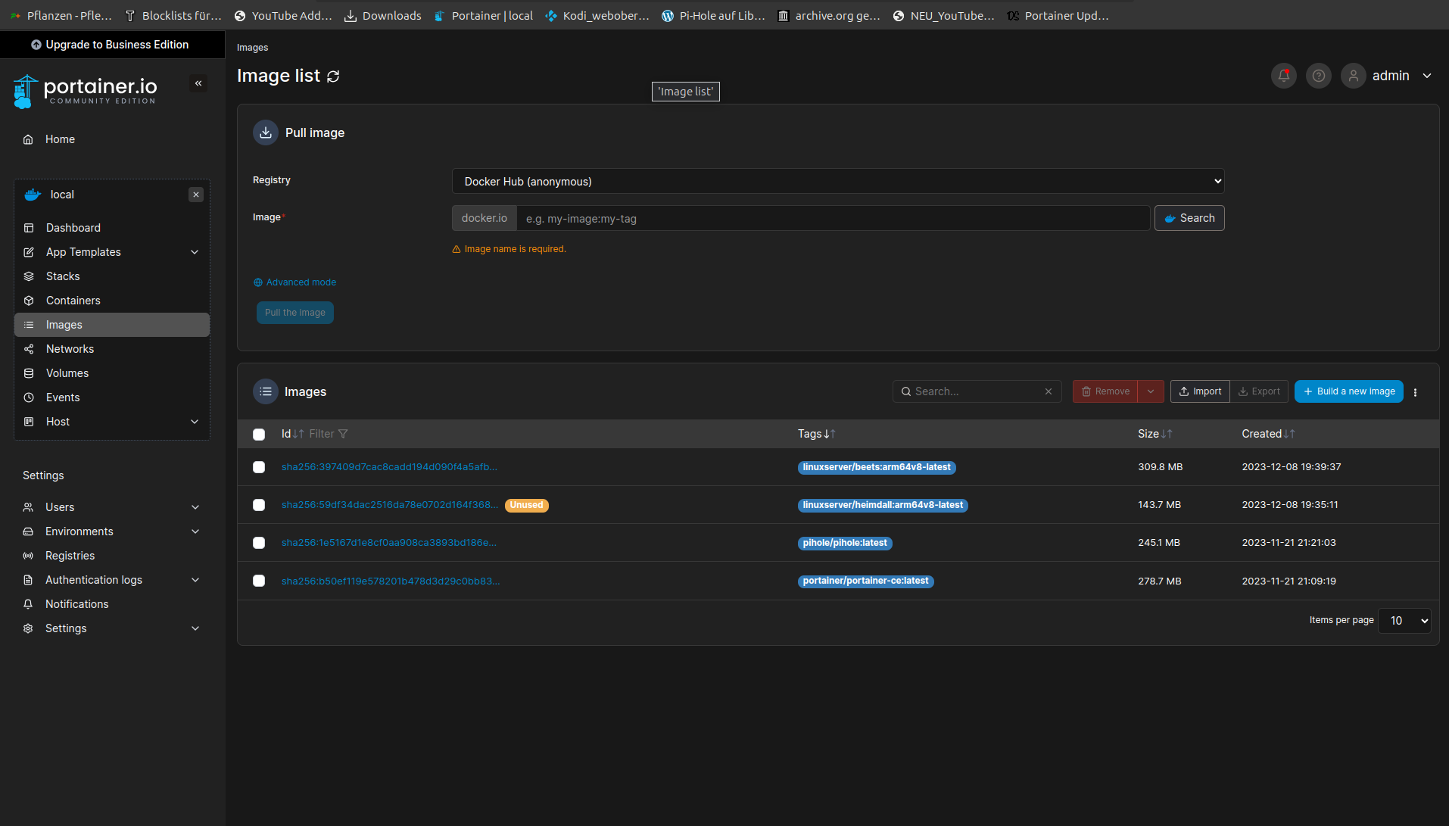Click the Id column filter funnel icon
This screenshot has width=1449, height=826.
pos(343,434)
